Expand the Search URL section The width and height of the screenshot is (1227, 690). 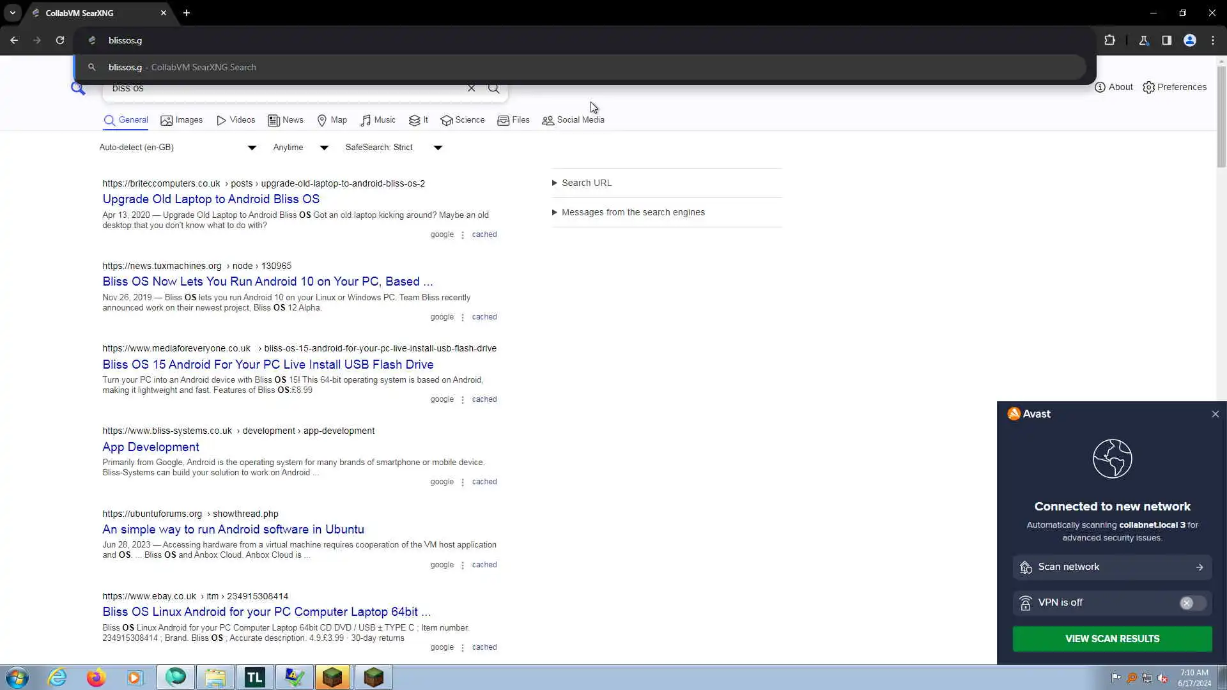click(x=586, y=183)
